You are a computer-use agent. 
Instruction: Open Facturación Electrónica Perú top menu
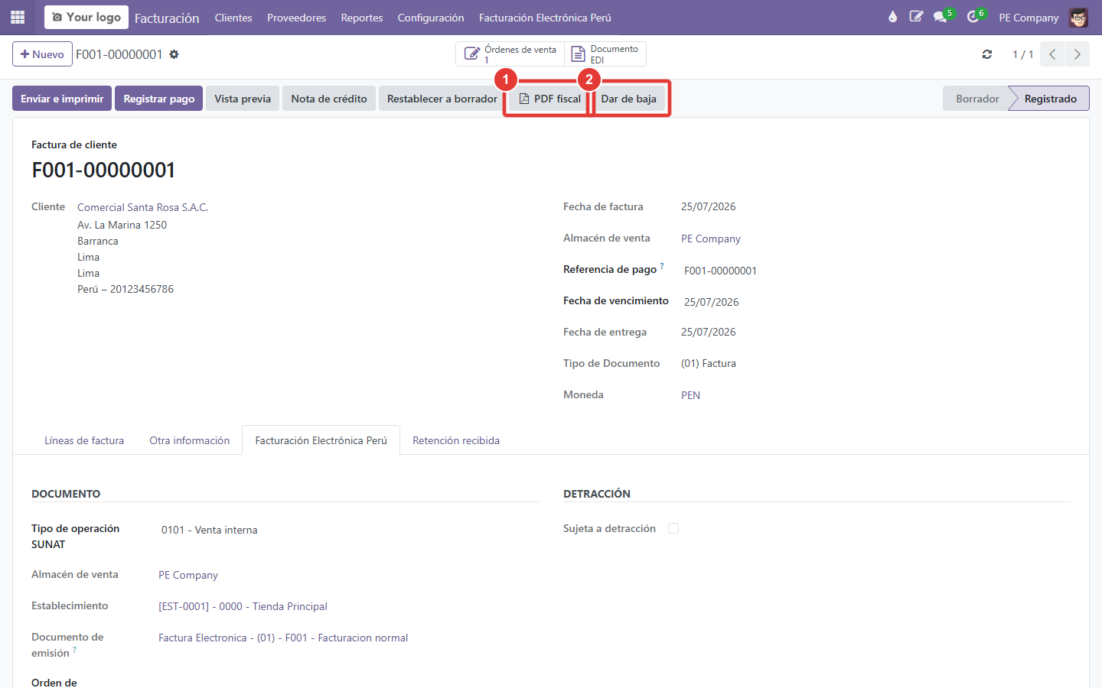(x=545, y=18)
